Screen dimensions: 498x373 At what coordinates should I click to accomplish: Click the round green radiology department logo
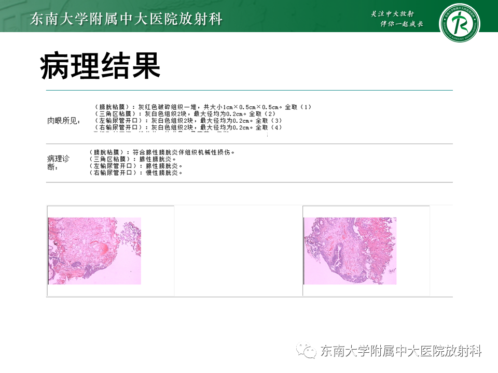coord(459,23)
